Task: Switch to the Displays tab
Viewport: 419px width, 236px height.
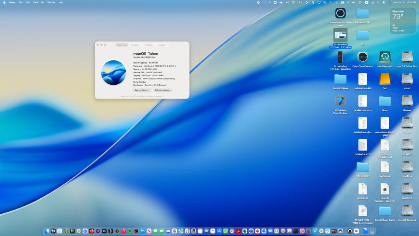Action: click(x=135, y=45)
